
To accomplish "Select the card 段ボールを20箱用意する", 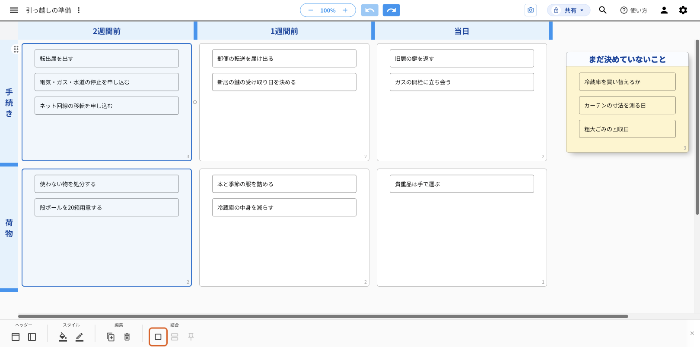I will (x=107, y=207).
